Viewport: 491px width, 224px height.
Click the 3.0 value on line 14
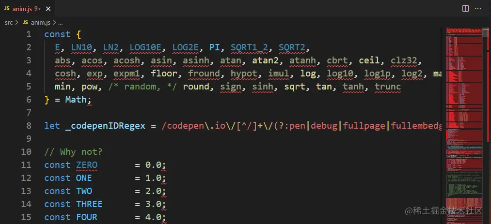(154, 204)
